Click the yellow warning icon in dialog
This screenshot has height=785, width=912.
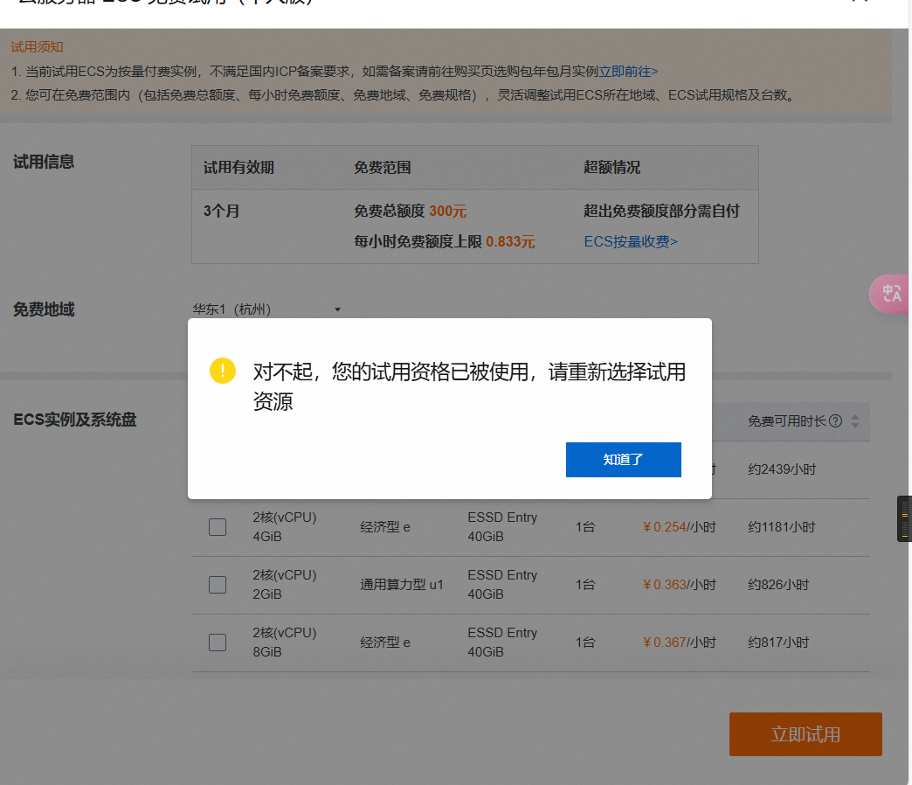pos(223,371)
